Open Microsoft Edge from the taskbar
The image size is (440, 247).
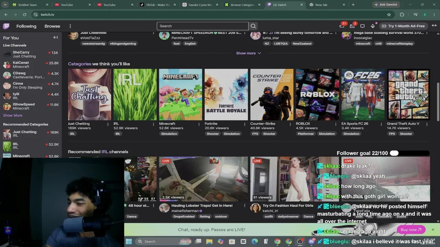[255, 242]
